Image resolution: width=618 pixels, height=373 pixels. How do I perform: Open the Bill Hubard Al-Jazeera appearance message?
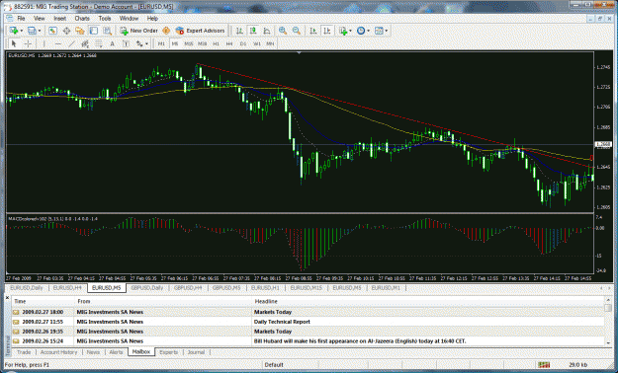tap(308, 341)
